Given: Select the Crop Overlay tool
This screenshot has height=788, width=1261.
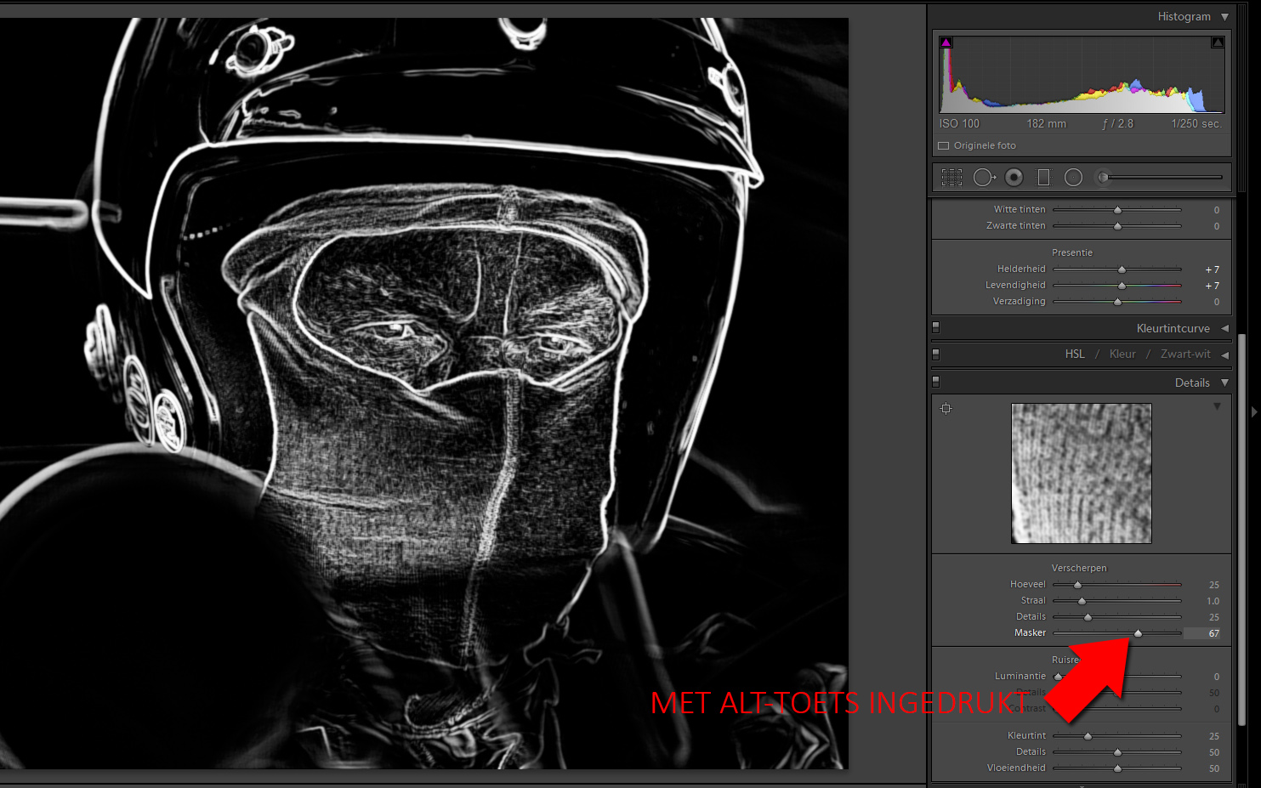Looking at the screenshot, I should pyautogui.click(x=951, y=178).
